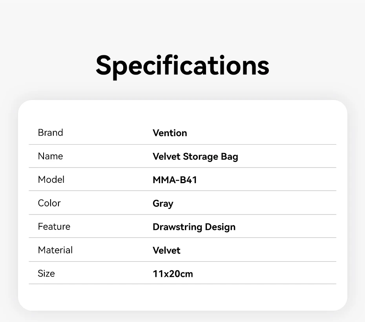Viewport: 365px width, 322px height.
Task: Click the Material label
Action: (x=55, y=250)
